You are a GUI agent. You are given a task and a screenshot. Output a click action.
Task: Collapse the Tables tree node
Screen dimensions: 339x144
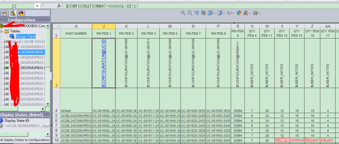pos(1,31)
